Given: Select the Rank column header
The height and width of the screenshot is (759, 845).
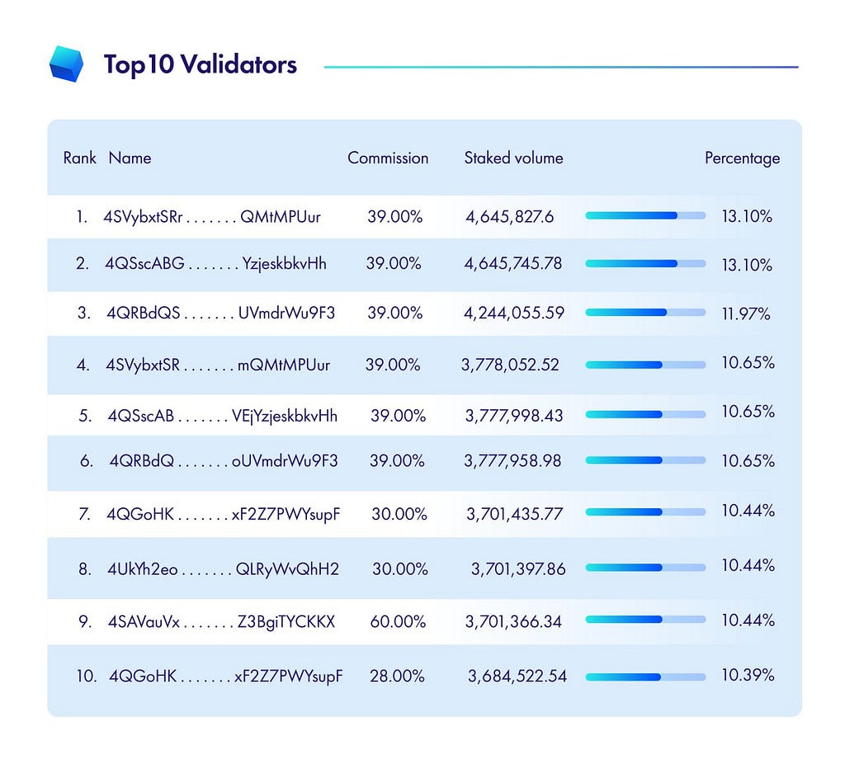Looking at the screenshot, I should pos(80,158).
